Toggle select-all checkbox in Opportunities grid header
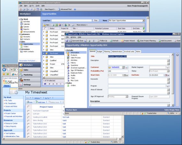The image size is (182, 145). pyautogui.click(x=45, y=28)
